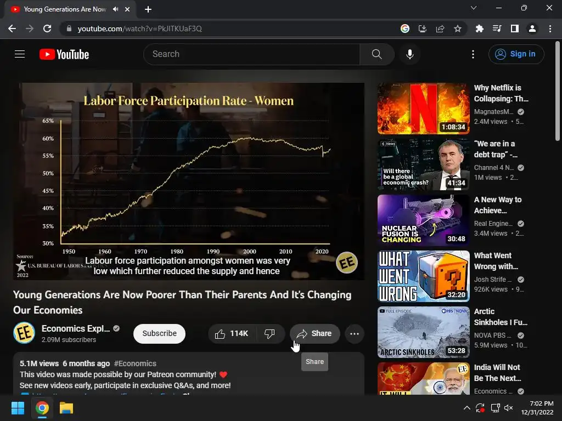Click title "What Went Wrong with..."
562x421 pixels.
pos(496,261)
